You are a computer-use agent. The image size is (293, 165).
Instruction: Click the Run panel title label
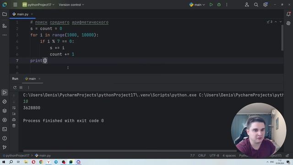(x=15, y=79)
